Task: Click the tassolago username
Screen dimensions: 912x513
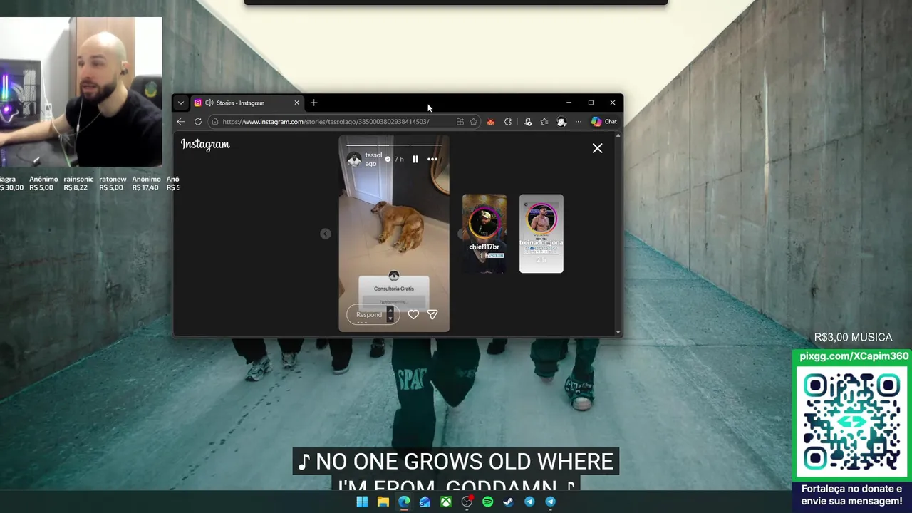Action: click(373, 160)
